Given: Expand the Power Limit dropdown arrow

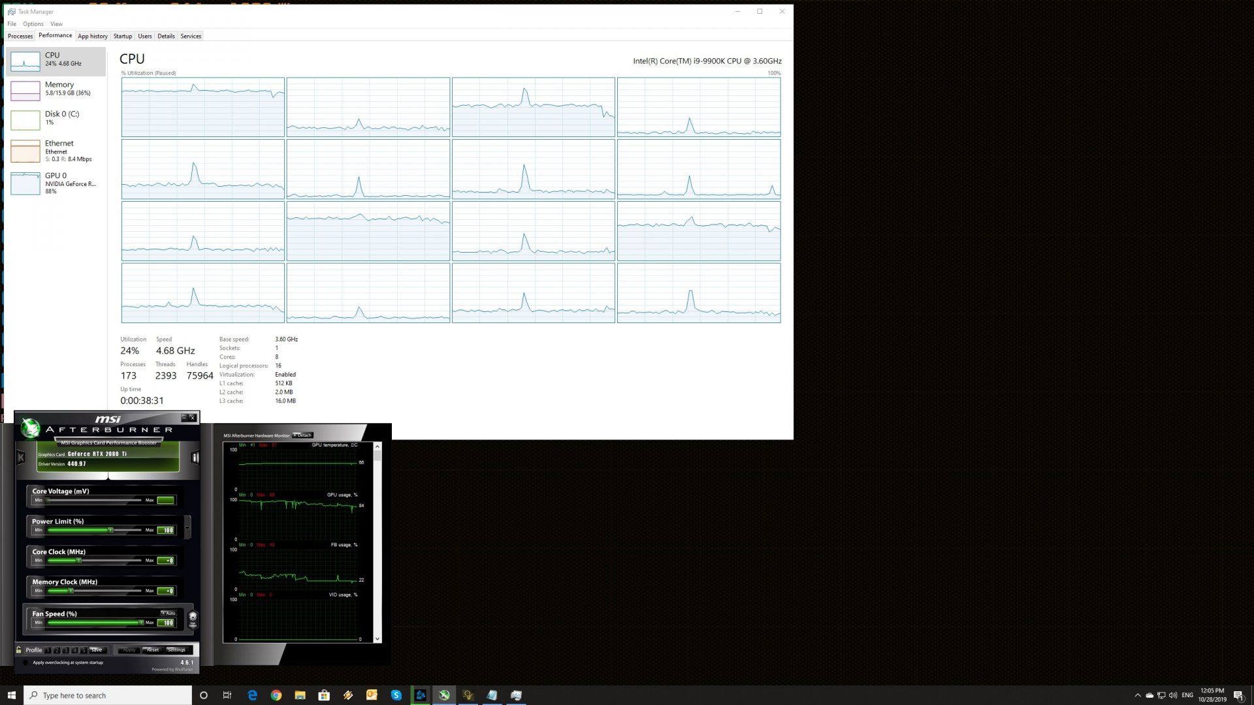Looking at the screenshot, I should coord(187,527).
